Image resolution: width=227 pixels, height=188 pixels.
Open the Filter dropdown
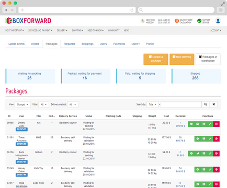click(43, 104)
